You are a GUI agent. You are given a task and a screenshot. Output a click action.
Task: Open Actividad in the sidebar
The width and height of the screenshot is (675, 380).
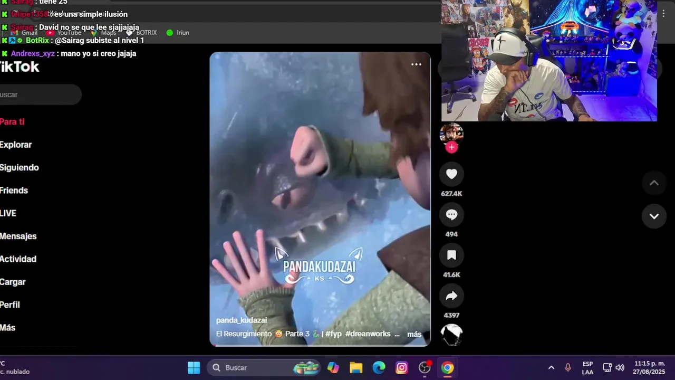(18, 259)
